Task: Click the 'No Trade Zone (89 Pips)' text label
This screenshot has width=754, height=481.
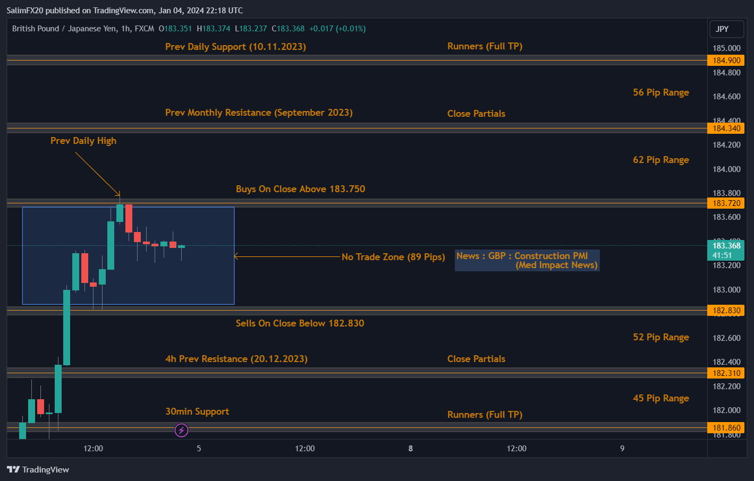Action: tap(393, 257)
